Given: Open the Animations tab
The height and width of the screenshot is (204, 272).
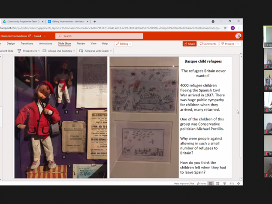Looking at the screenshot, I should click(x=45, y=44).
